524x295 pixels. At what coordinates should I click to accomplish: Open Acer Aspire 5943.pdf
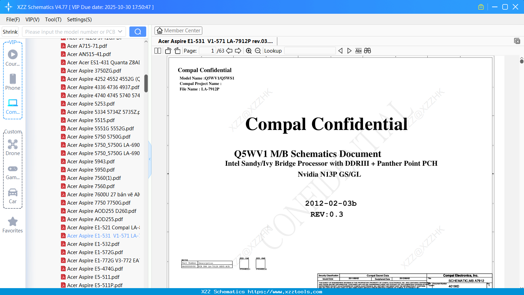click(91, 161)
